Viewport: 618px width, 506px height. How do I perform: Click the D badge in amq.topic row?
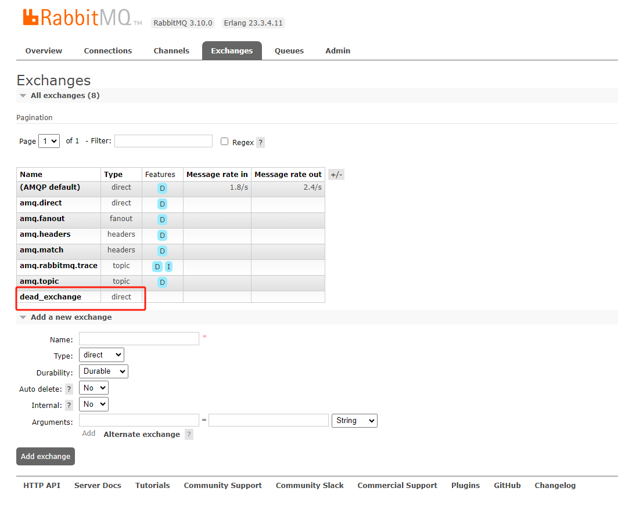pyautogui.click(x=162, y=283)
